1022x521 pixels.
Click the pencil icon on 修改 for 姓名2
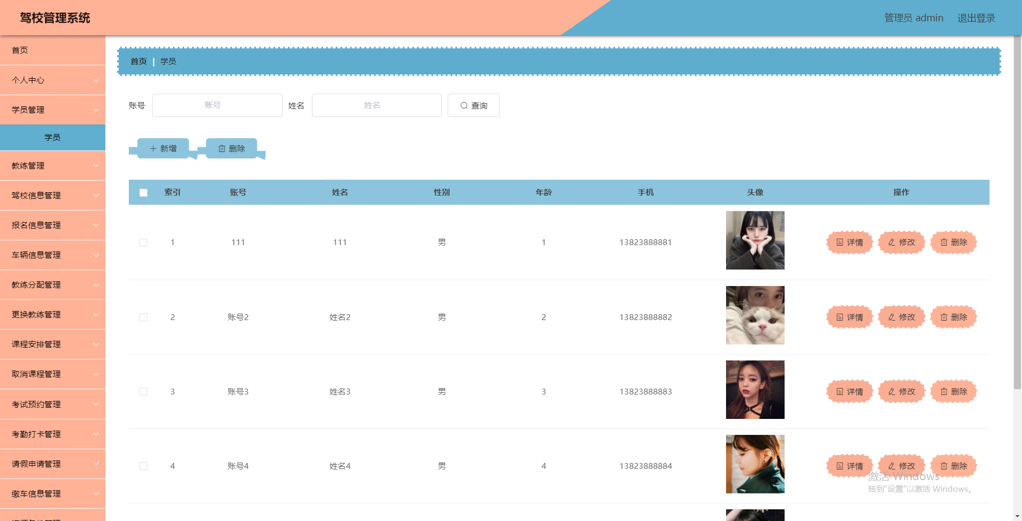pyautogui.click(x=893, y=317)
